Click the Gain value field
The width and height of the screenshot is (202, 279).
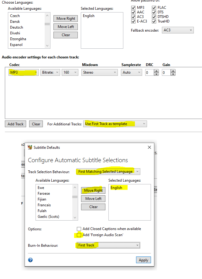point(166,72)
